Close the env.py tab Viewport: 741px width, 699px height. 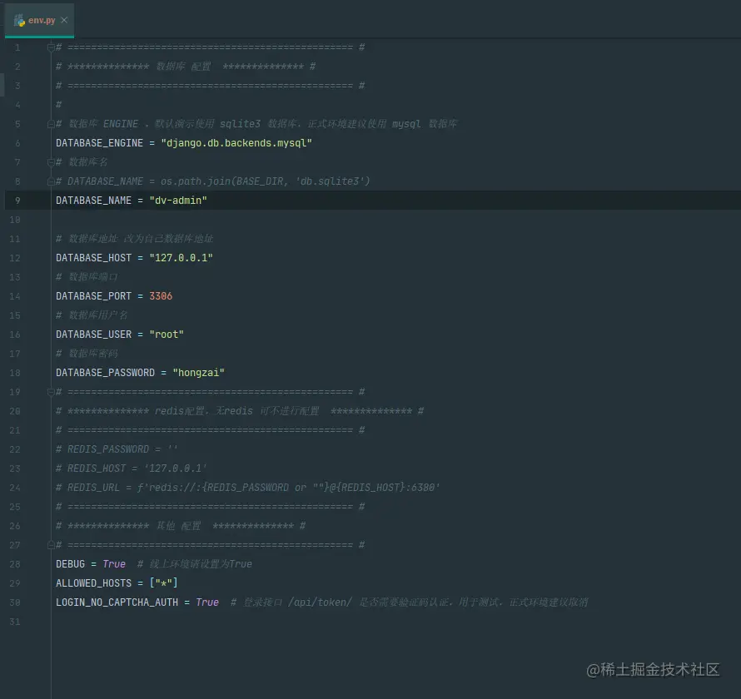click(64, 20)
